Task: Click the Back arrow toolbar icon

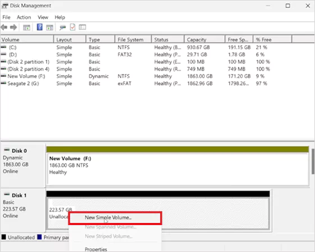Action: coord(4,27)
